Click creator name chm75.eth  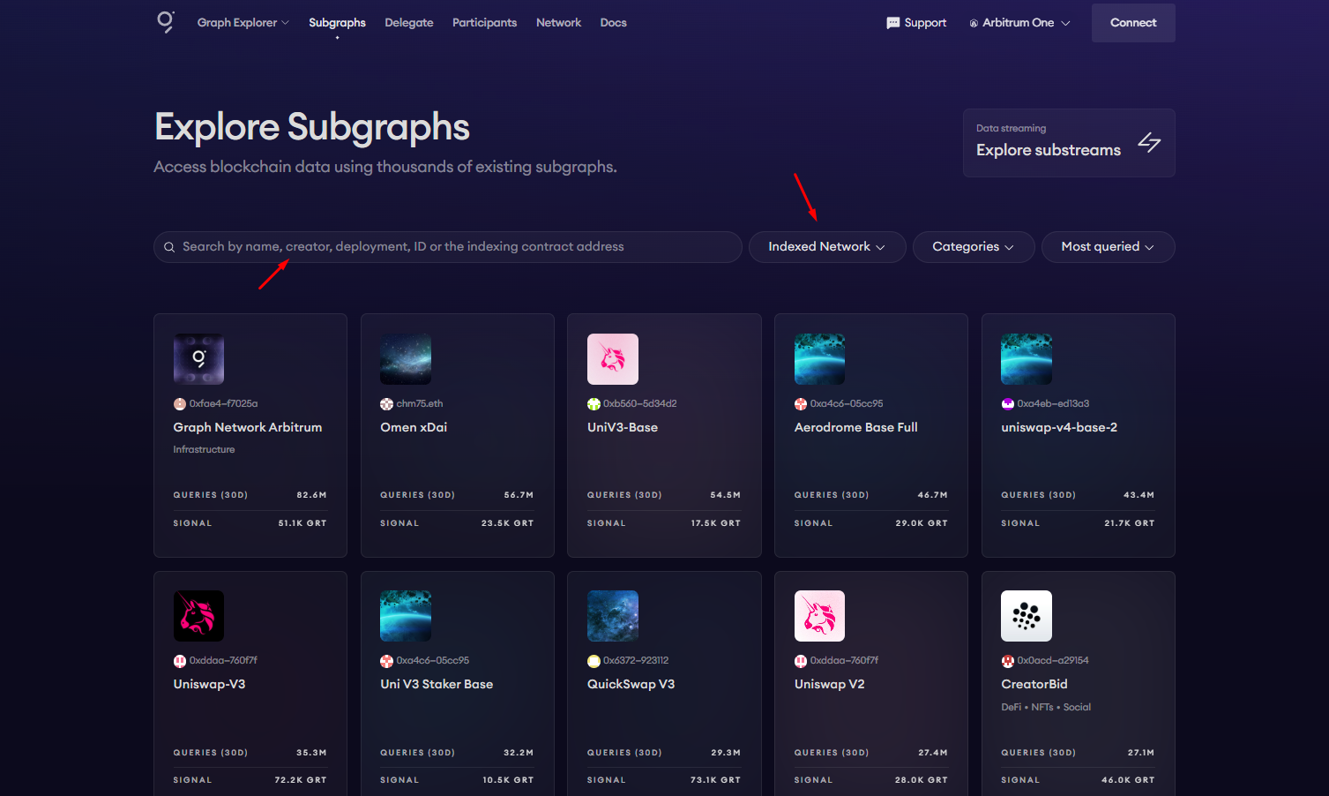tap(420, 404)
